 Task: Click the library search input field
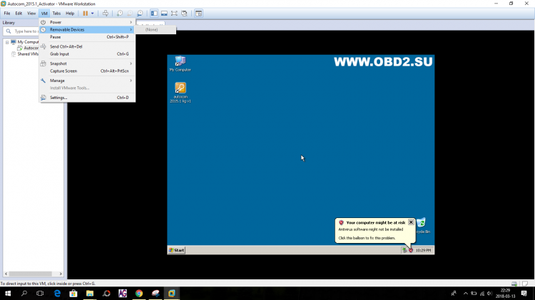pos(36,31)
